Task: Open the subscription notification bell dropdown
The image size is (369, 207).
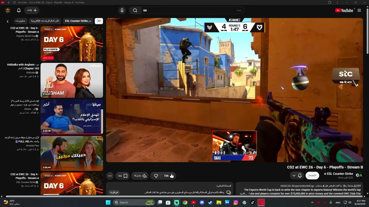Action: tap(297, 175)
